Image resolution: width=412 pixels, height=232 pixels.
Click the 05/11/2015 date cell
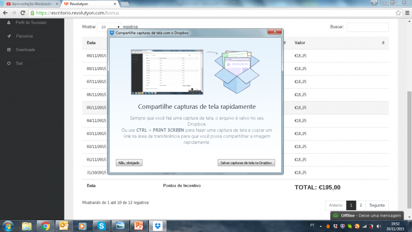[96, 108]
